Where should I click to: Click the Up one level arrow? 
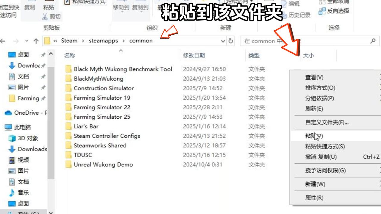pyautogui.click(x=36, y=41)
